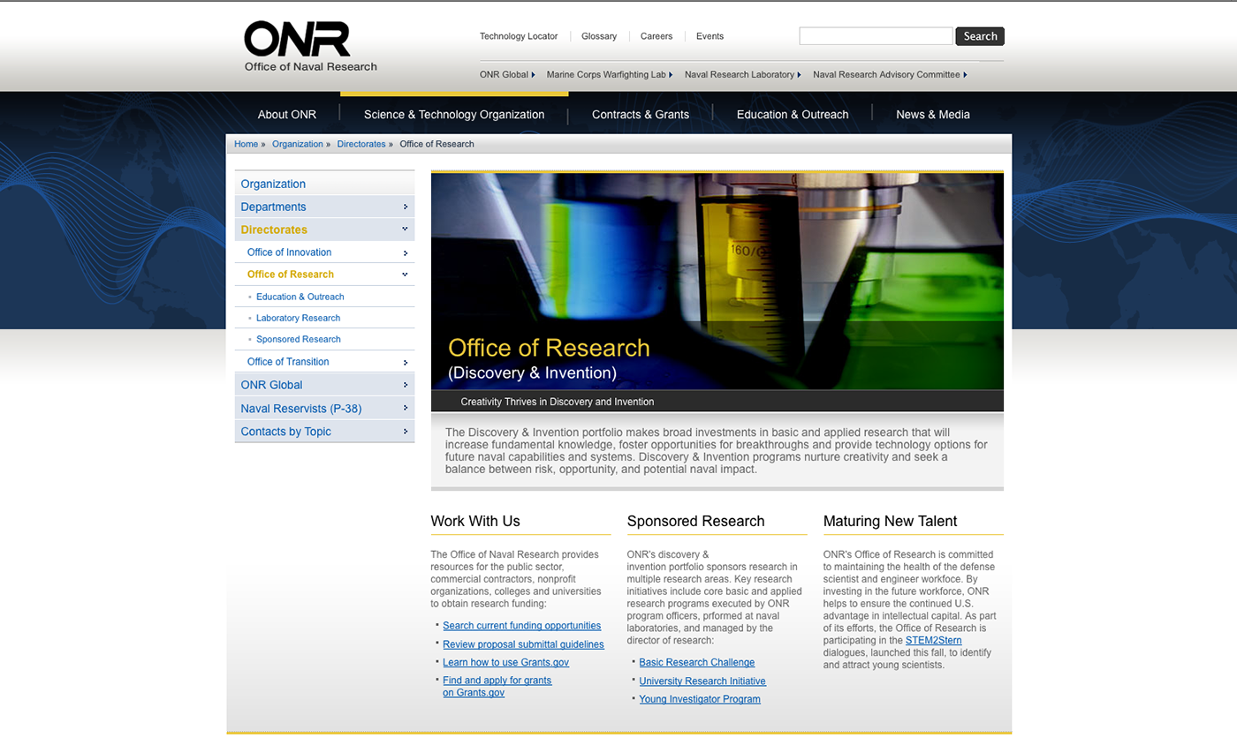The height and width of the screenshot is (745, 1237).
Task: Open Young Investigator Program link
Action: (x=700, y=699)
